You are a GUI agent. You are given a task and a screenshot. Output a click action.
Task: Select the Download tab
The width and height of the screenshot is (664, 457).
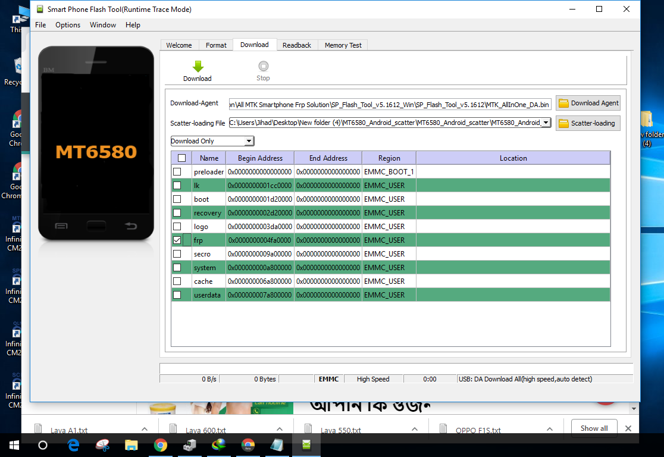tap(255, 45)
